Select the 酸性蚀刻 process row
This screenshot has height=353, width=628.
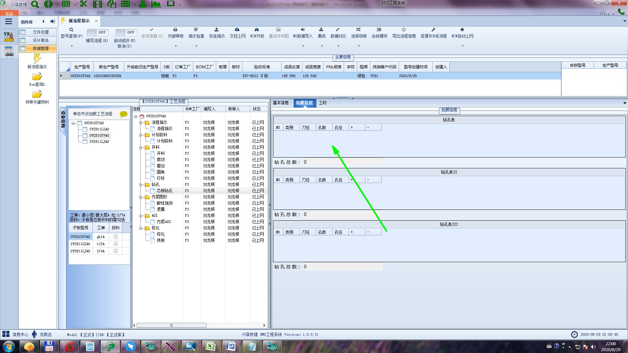(x=200, y=203)
